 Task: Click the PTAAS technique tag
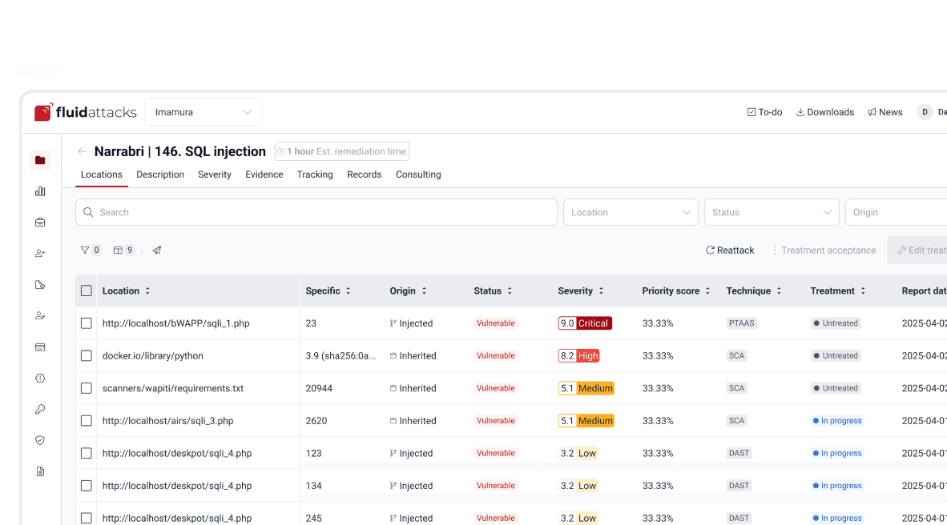point(742,323)
